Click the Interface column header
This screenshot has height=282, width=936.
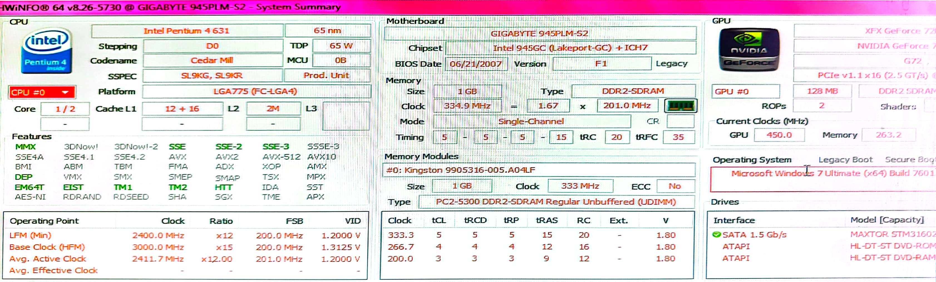tap(734, 220)
